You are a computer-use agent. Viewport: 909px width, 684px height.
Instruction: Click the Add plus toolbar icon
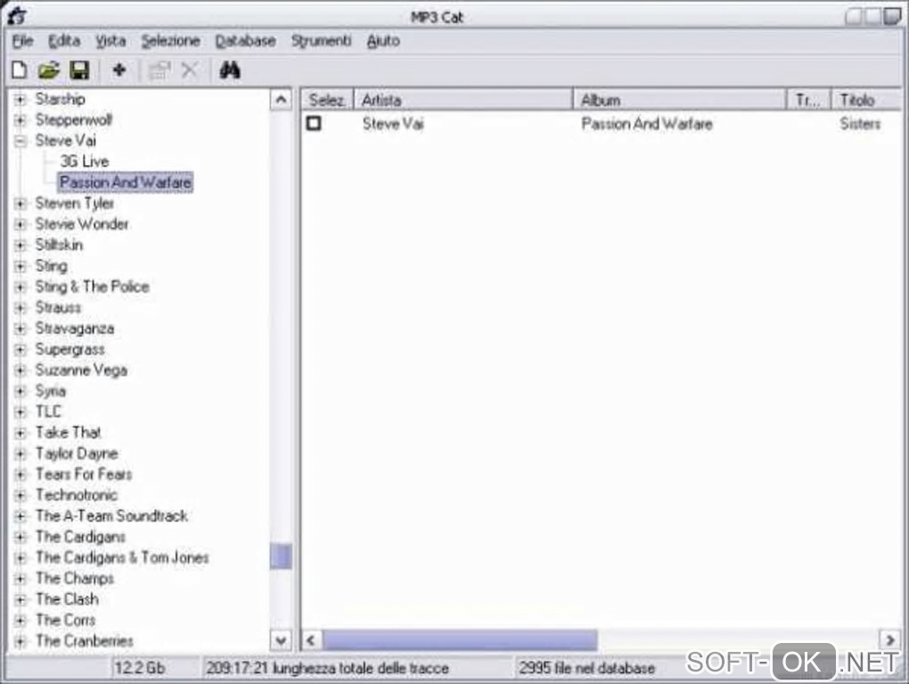119,70
